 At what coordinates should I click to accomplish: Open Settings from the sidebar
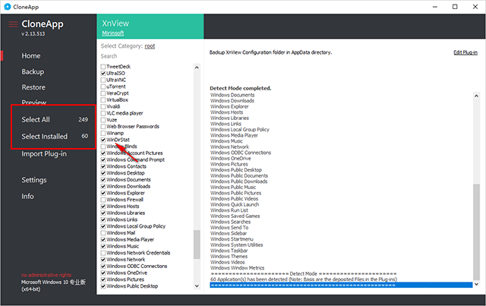[34, 180]
